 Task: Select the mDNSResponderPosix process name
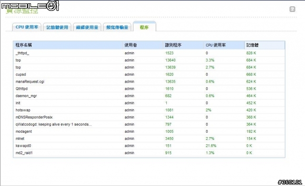[34, 117]
